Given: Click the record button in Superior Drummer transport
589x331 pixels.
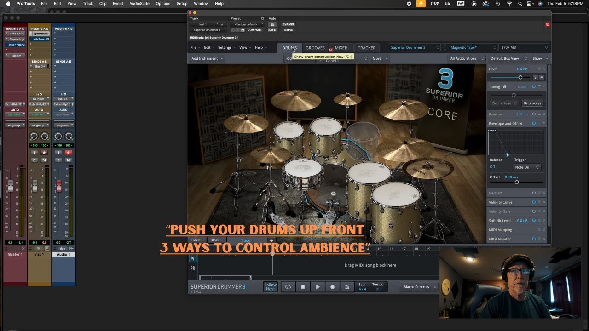Looking at the screenshot, I should click(332, 287).
